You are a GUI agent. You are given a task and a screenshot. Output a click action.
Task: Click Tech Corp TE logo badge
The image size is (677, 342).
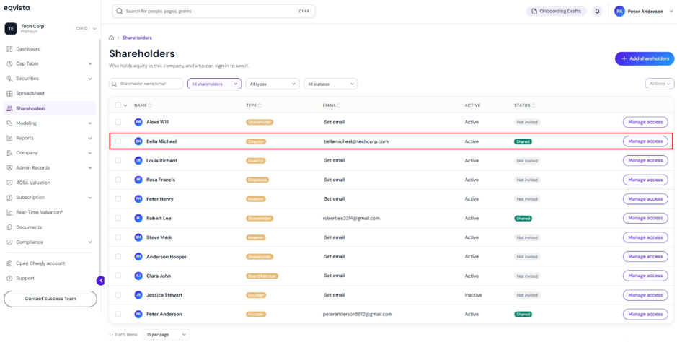click(x=10, y=29)
